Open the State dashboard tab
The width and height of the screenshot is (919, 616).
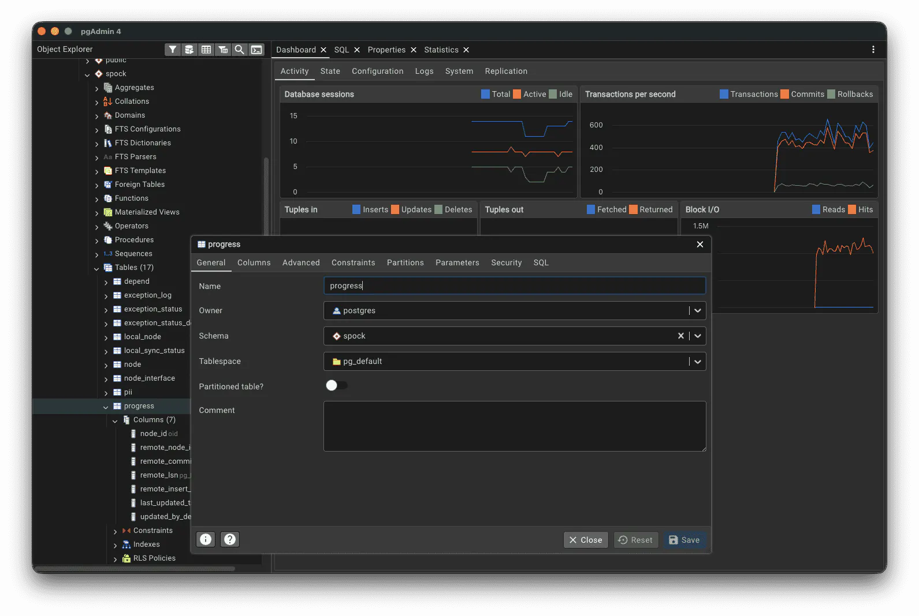[x=330, y=71]
